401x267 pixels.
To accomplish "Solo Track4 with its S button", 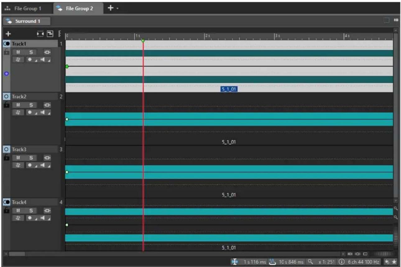I will click(31, 211).
